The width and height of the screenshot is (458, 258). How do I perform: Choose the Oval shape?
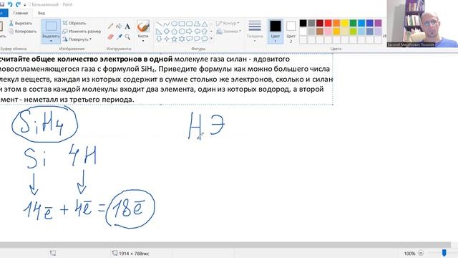174,24
